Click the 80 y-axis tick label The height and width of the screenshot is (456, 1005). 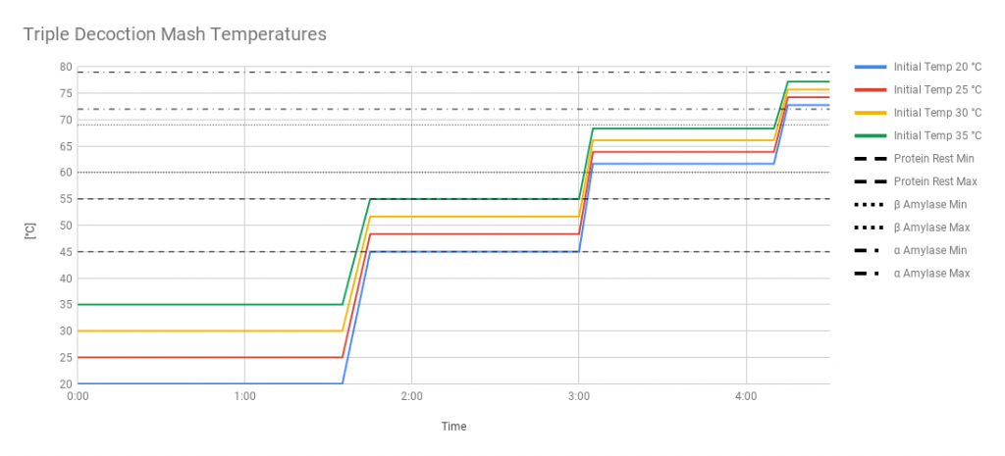tap(66, 68)
